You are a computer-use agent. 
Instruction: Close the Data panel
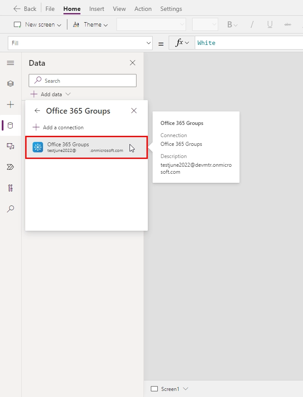pyautogui.click(x=133, y=63)
